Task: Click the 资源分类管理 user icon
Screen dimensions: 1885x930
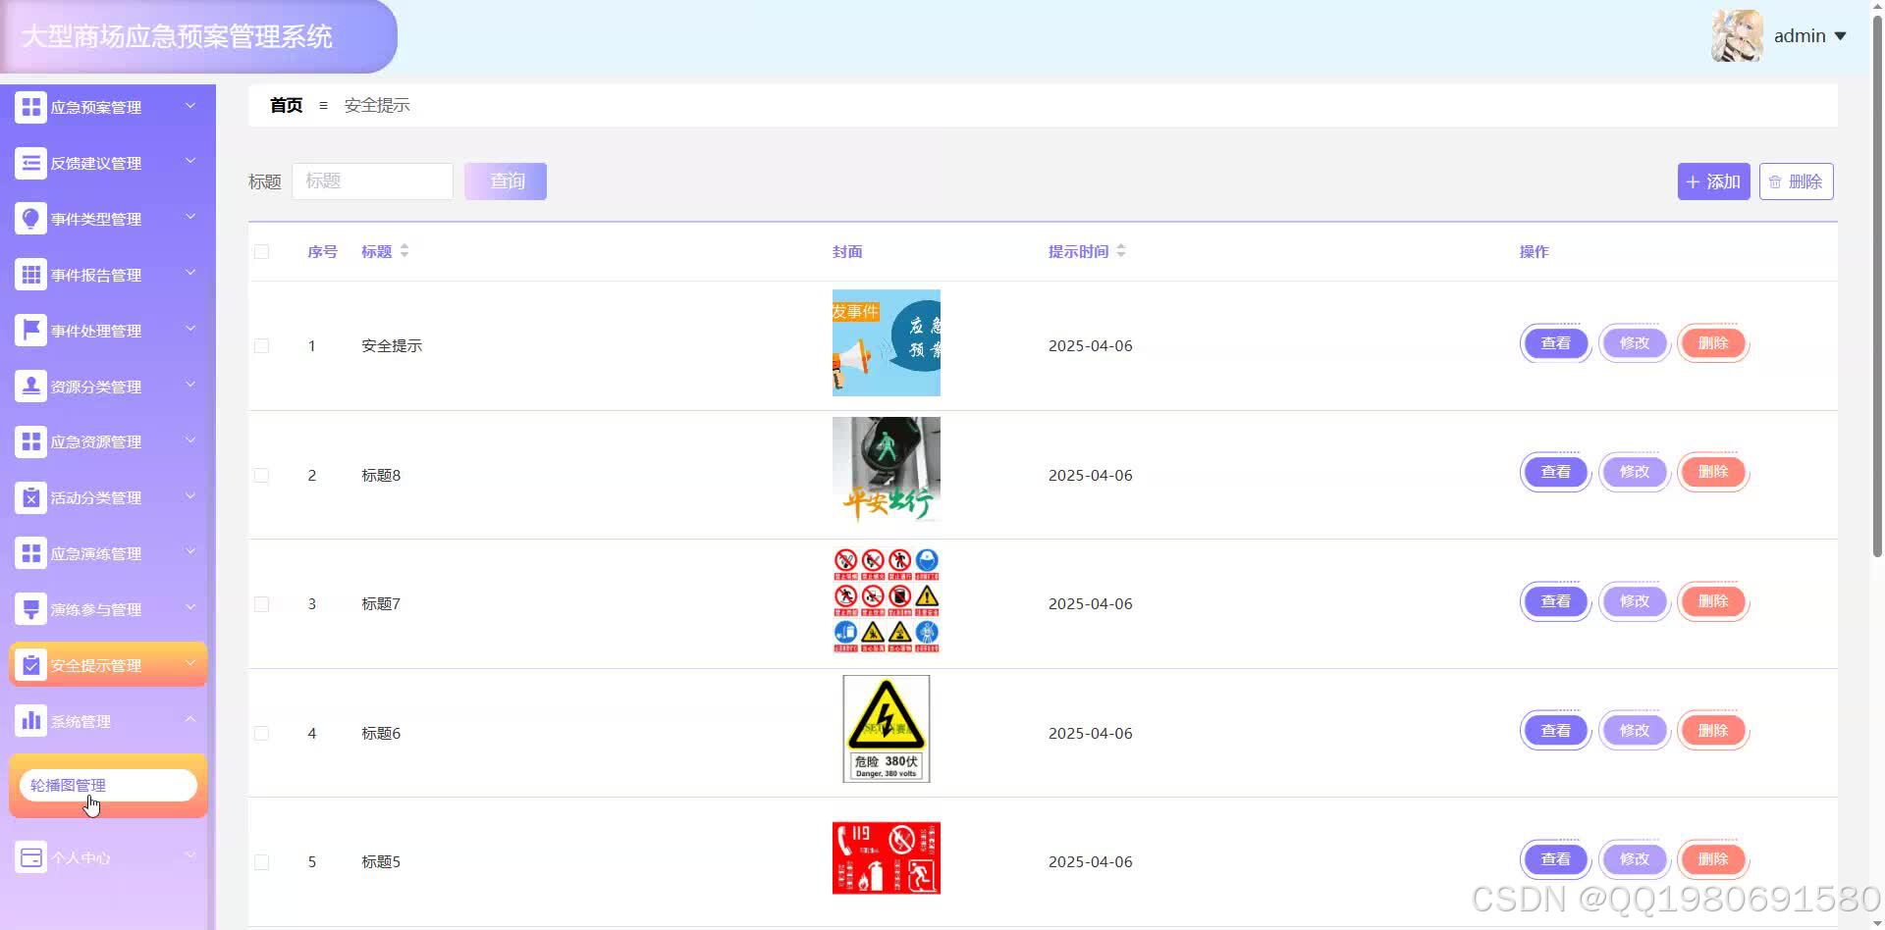Action: pos(30,386)
